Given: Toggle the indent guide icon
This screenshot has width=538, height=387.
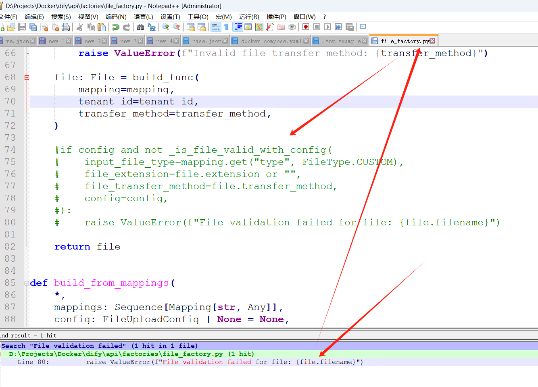Looking at the screenshot, I should pos(238,27).
